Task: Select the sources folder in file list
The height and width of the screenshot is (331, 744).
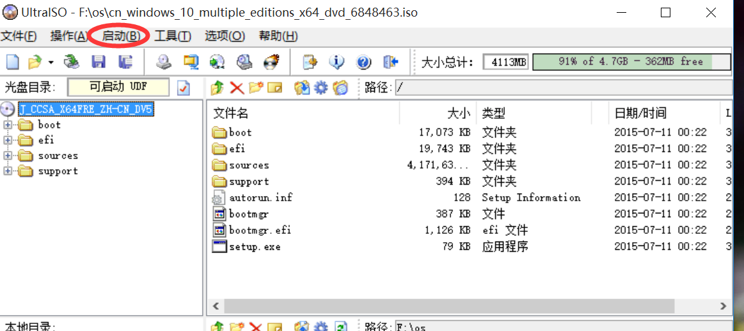Action: click(249, 166)
